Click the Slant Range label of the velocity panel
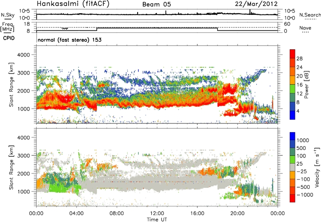 click(11, 167)
